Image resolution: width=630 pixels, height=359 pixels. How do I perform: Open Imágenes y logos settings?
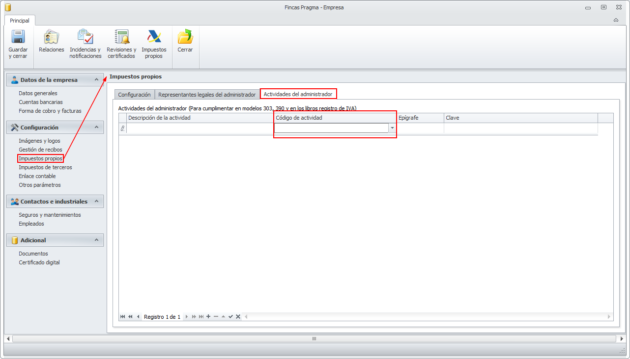click(39, 141)
